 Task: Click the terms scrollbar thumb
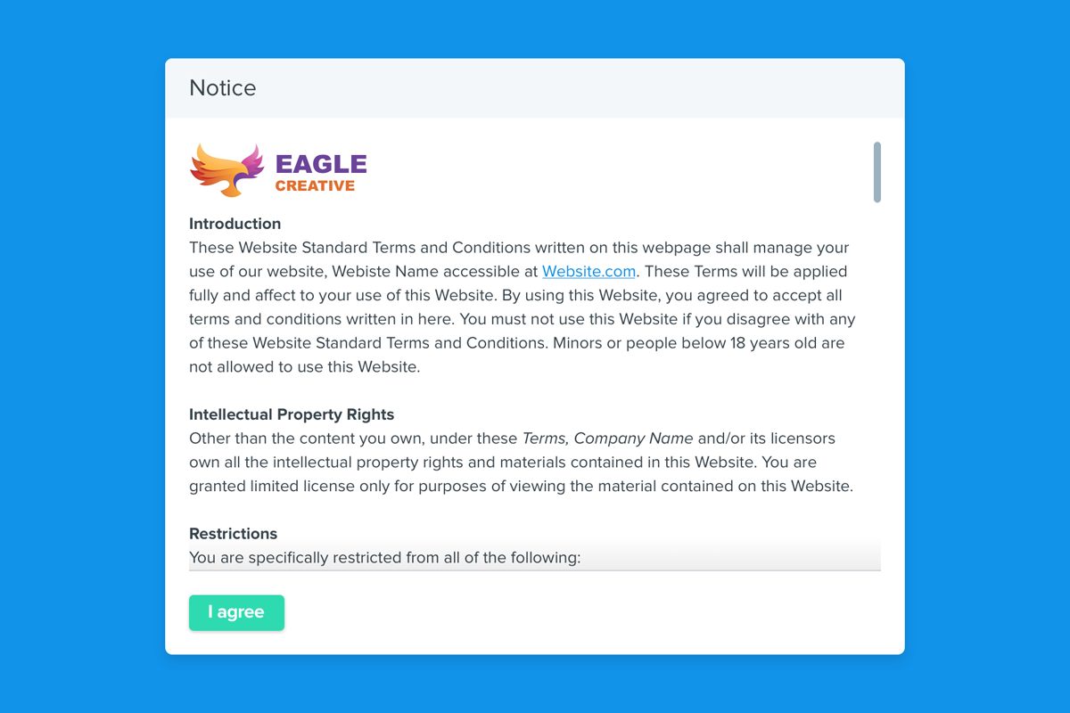877,172
